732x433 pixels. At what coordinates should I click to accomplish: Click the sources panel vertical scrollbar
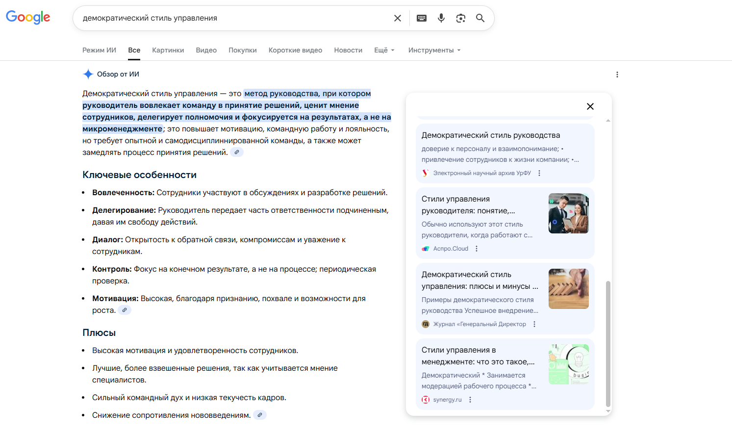[608, 343]
